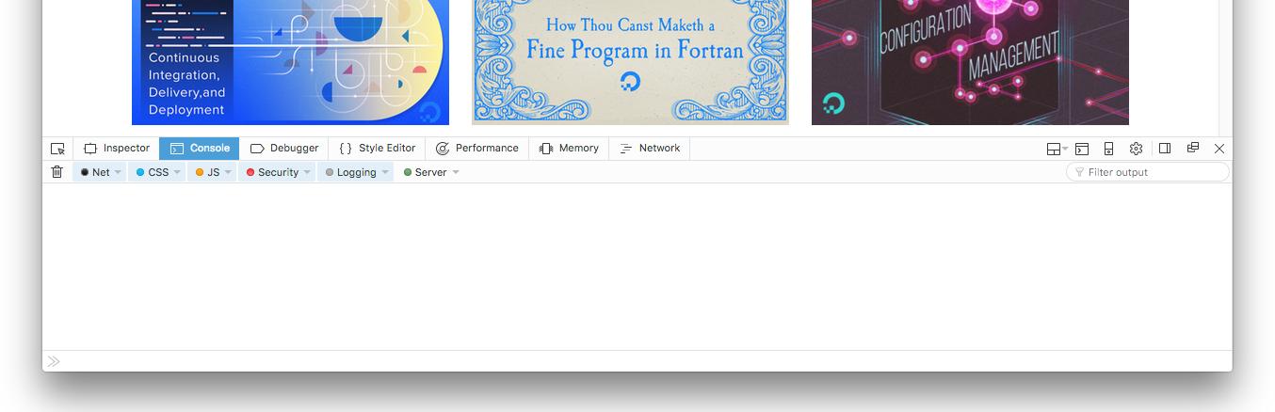This screenshot has height=412, width=1275.
Task: Toggle the Net filter button
Action: (95, 172)
